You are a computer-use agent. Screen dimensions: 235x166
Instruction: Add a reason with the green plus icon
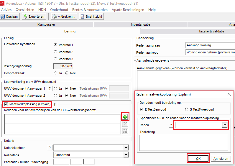125,117
